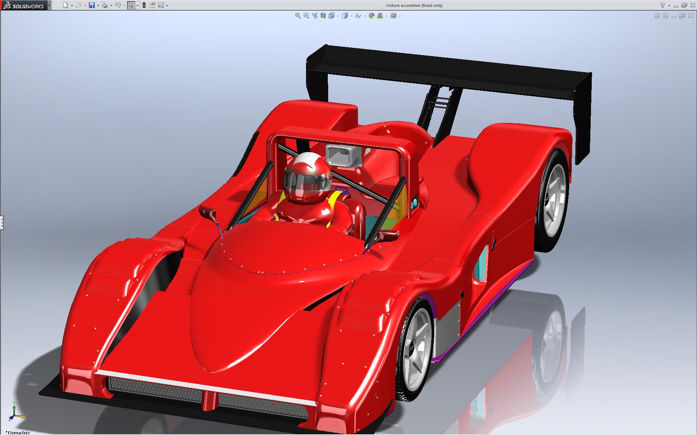Open the Apply Scene dropdown arrow
The image size is (697, 435).
tap(387, 16)
